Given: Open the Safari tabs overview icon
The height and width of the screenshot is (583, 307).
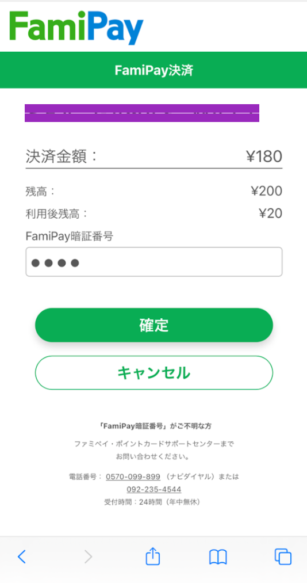Looking at the screenshot, I should (283, 557).
